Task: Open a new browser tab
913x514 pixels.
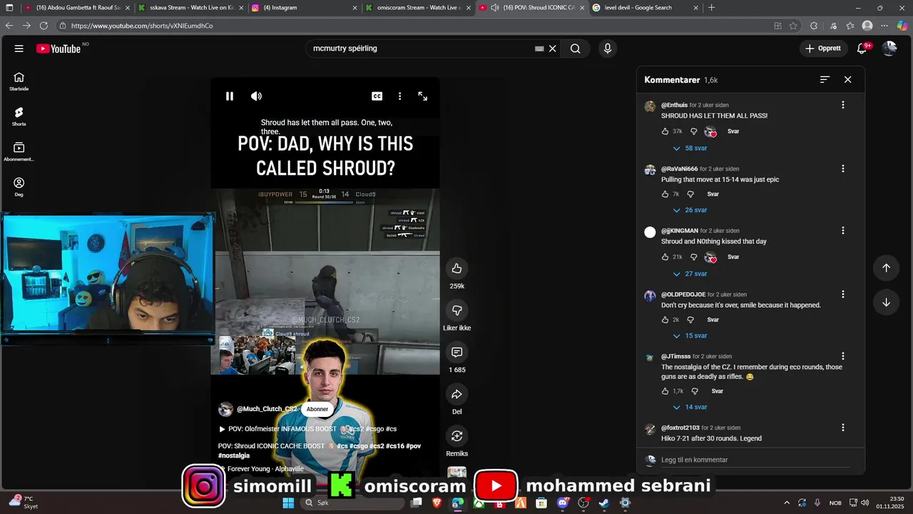Action: [x=711, y=8]
